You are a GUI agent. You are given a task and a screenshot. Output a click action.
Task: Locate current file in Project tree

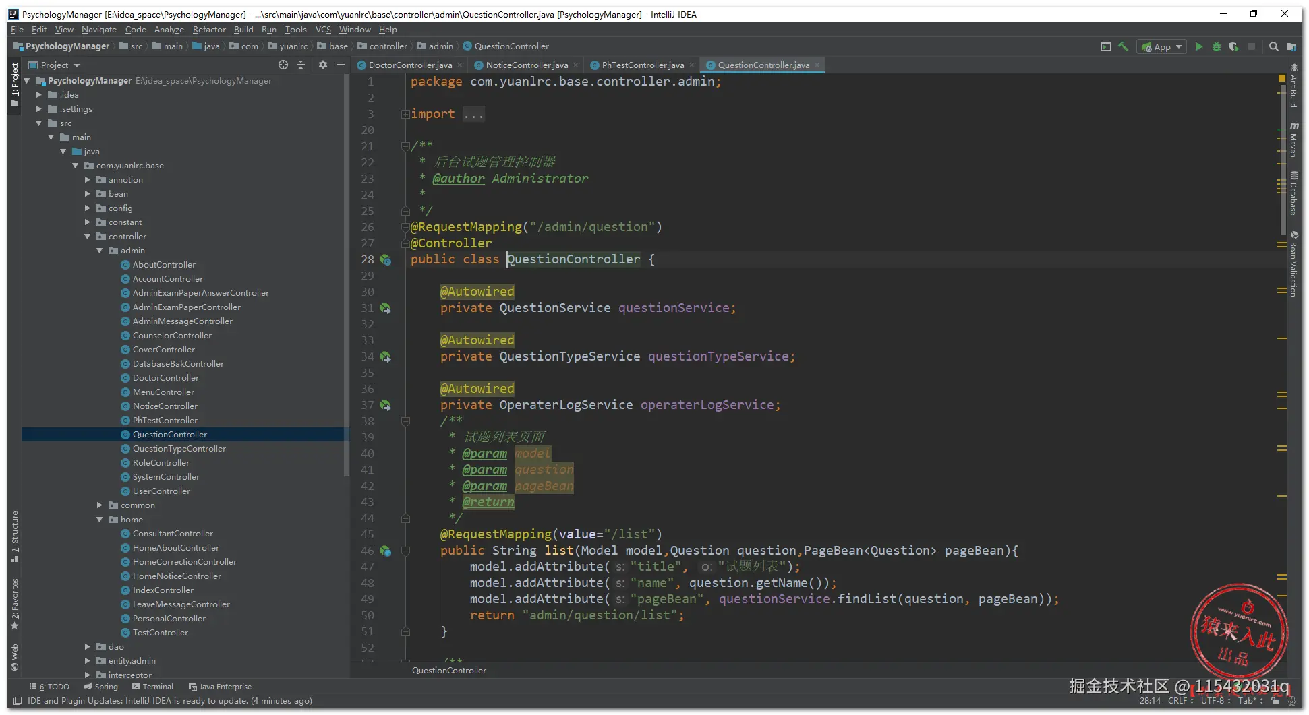[x=283, y=65]
